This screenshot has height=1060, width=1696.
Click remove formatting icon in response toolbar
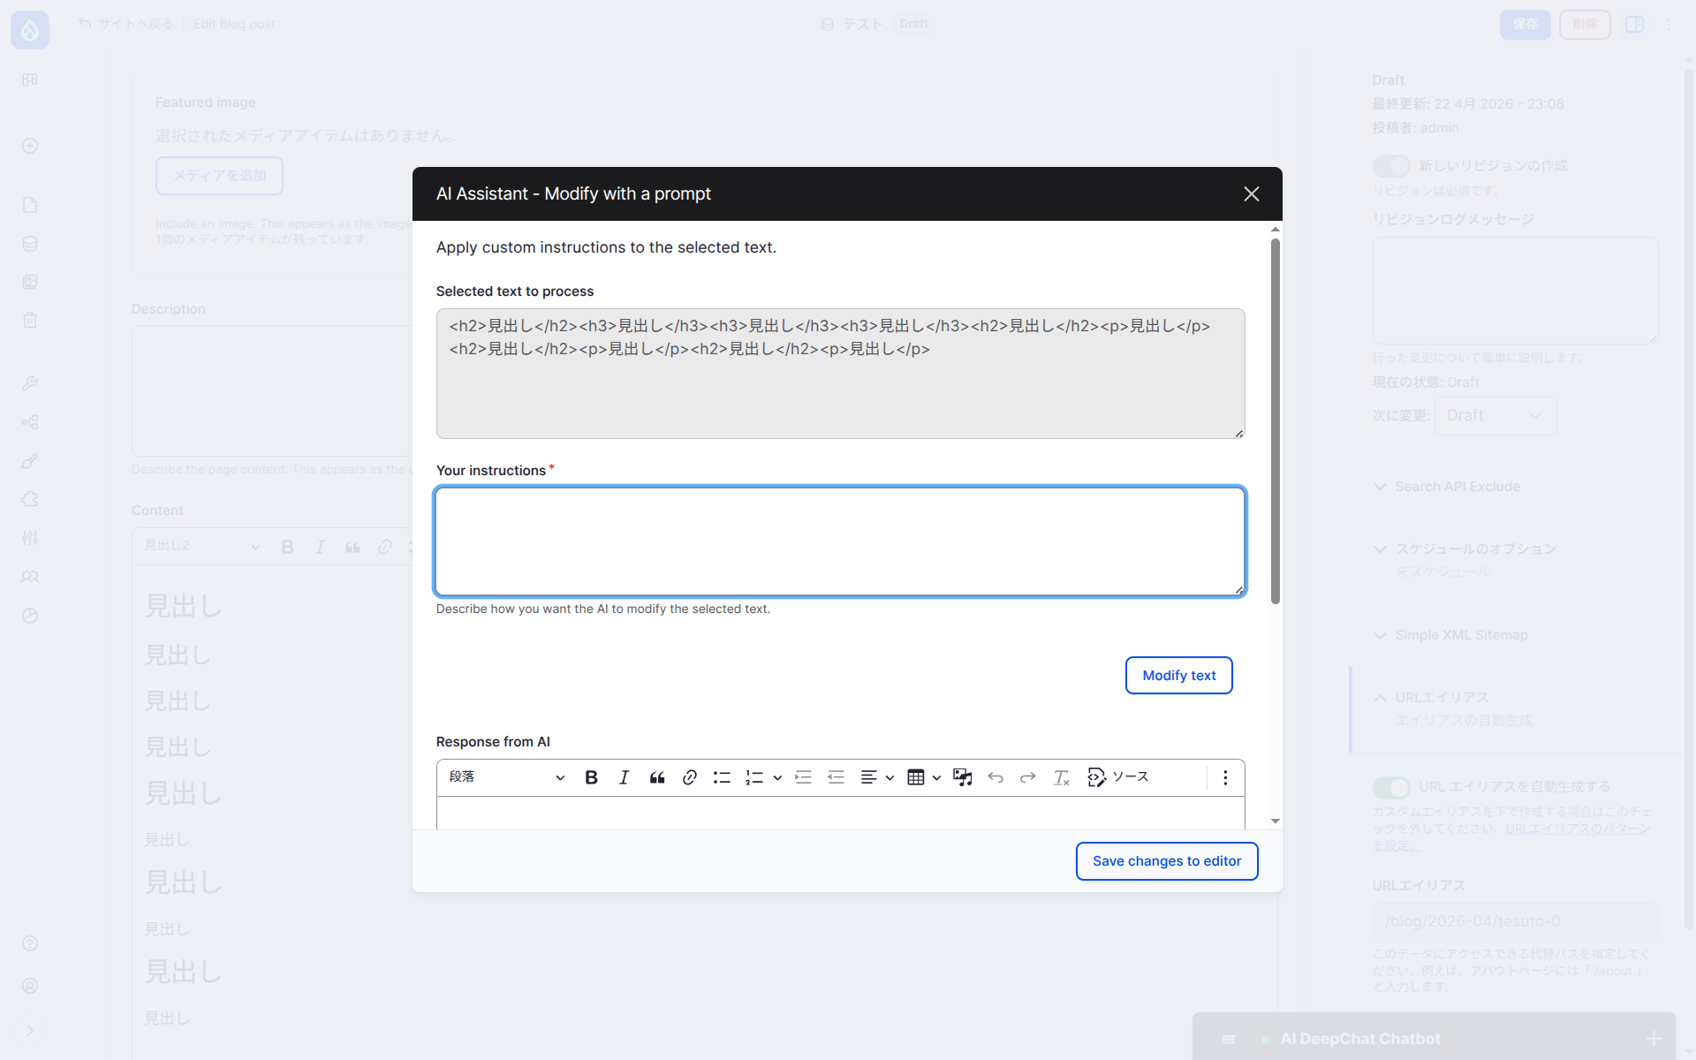tap(1061, 777)
